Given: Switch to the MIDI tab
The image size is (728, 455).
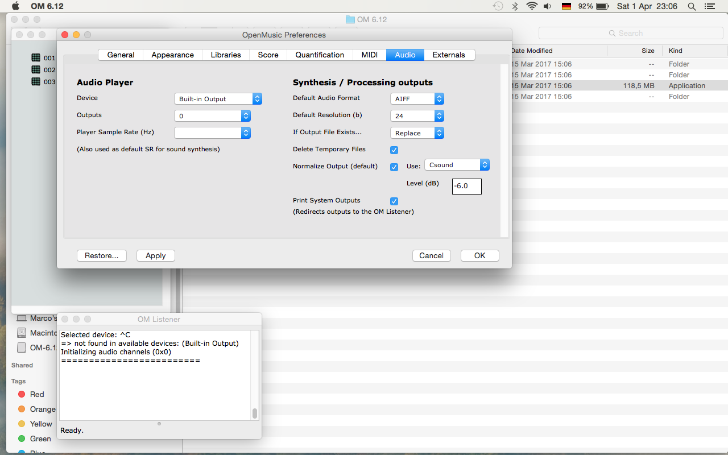Looking at the screenshot, I should tap(370, 55).
